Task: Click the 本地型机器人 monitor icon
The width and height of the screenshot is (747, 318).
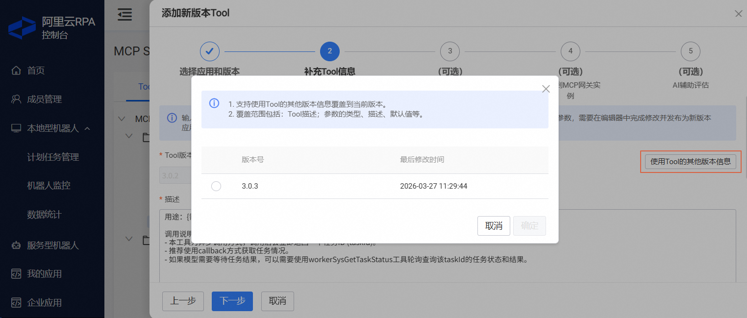Action: tap(16, 128)
